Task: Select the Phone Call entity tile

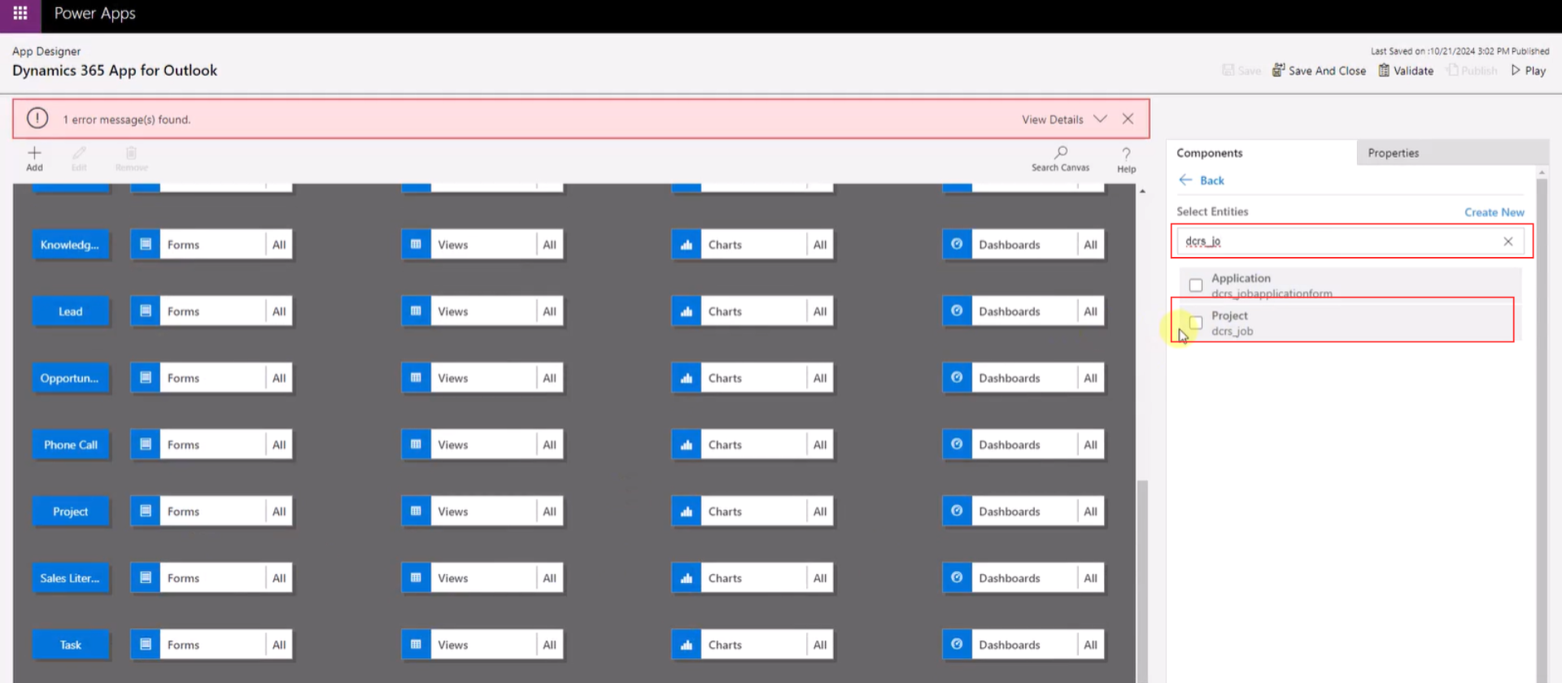Action: (70, 445)
